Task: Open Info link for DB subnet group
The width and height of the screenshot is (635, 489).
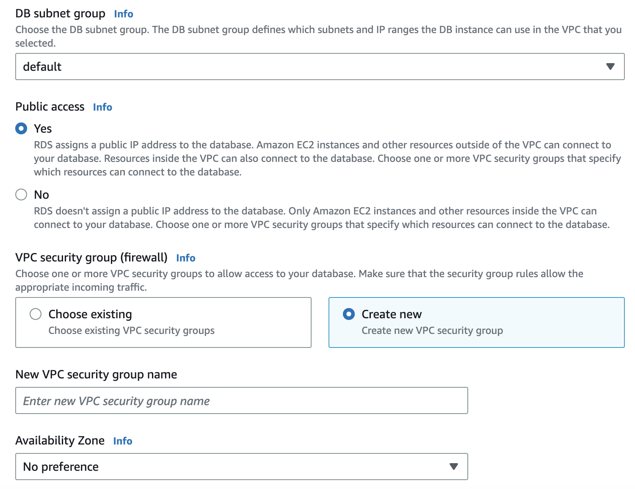Action: click(124, 14)
